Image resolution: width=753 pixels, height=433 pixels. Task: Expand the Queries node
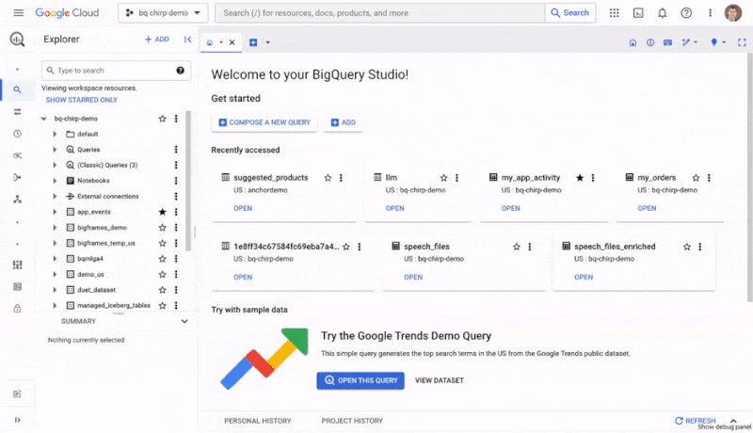55,150
